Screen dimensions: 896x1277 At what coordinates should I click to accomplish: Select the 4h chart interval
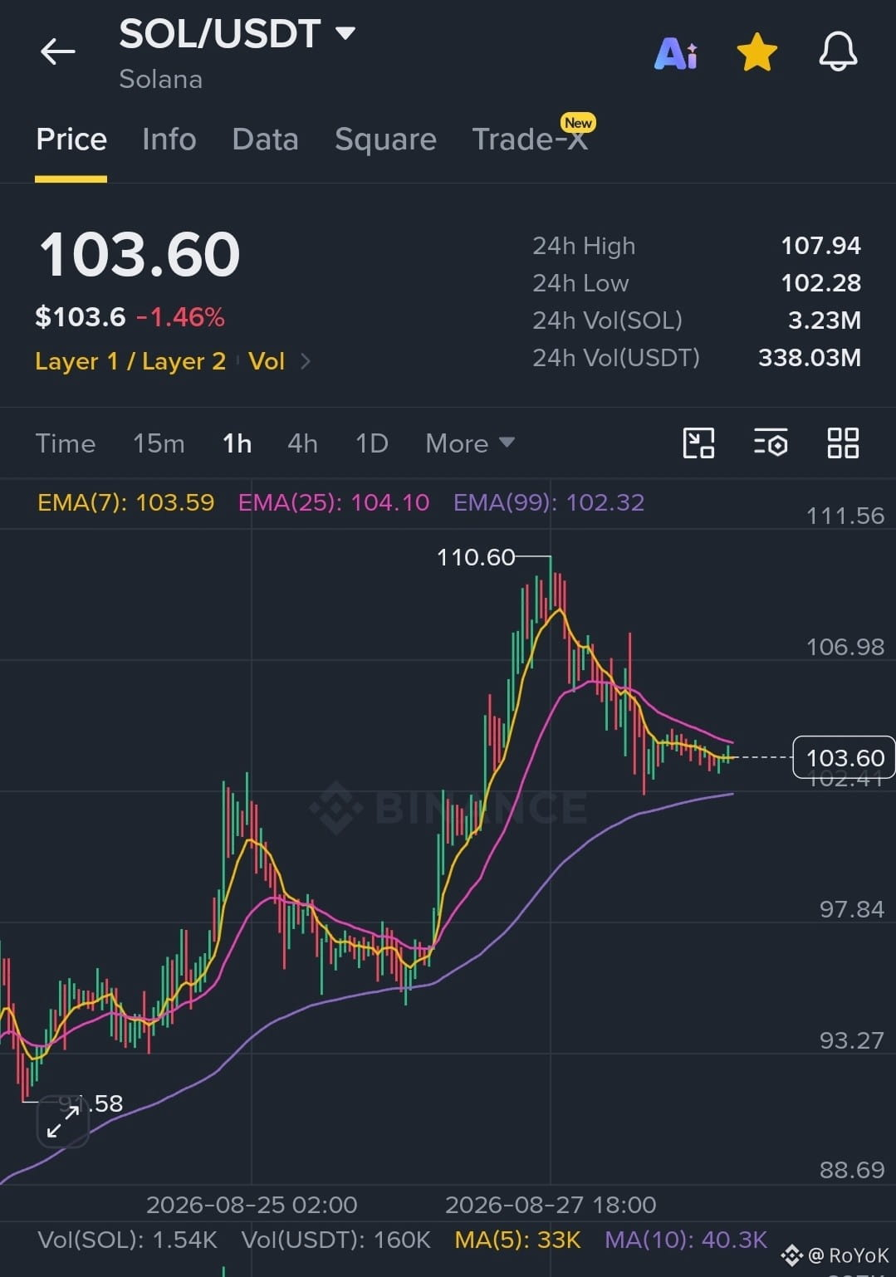[x=302, y=443]
